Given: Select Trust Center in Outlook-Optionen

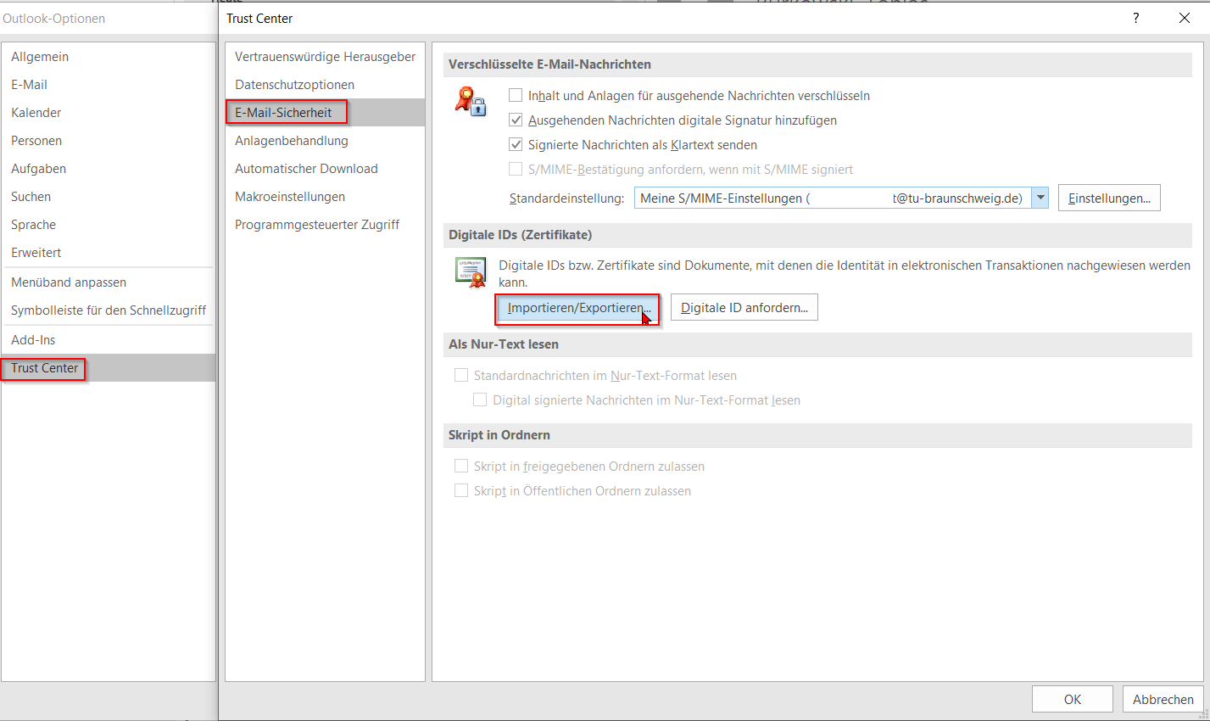Looking at the screenshot, I should coord(109,368).
